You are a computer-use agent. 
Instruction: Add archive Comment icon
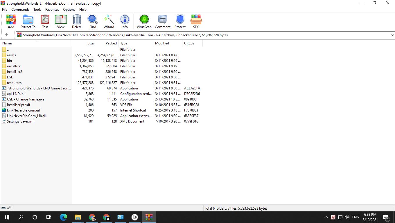click(x=163, y=22)
